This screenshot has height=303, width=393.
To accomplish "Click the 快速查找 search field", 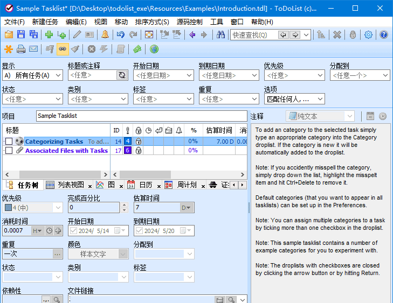I will coord(254,35).
